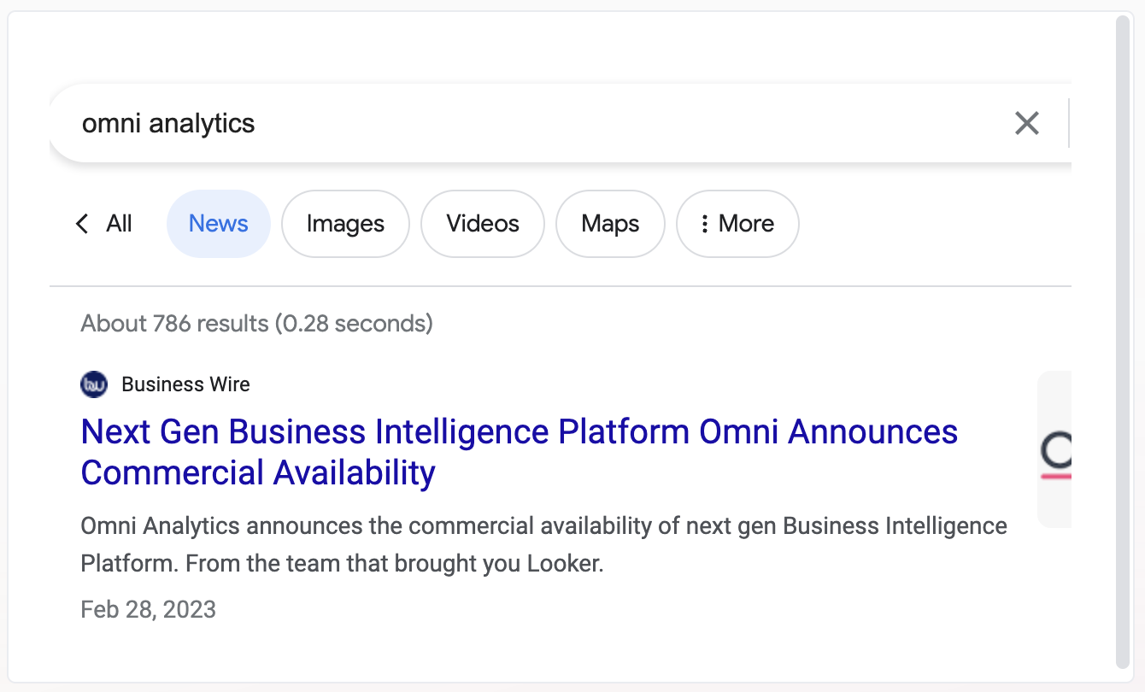
Task: Click the Business Wire source name
Action: coord(185,384)
